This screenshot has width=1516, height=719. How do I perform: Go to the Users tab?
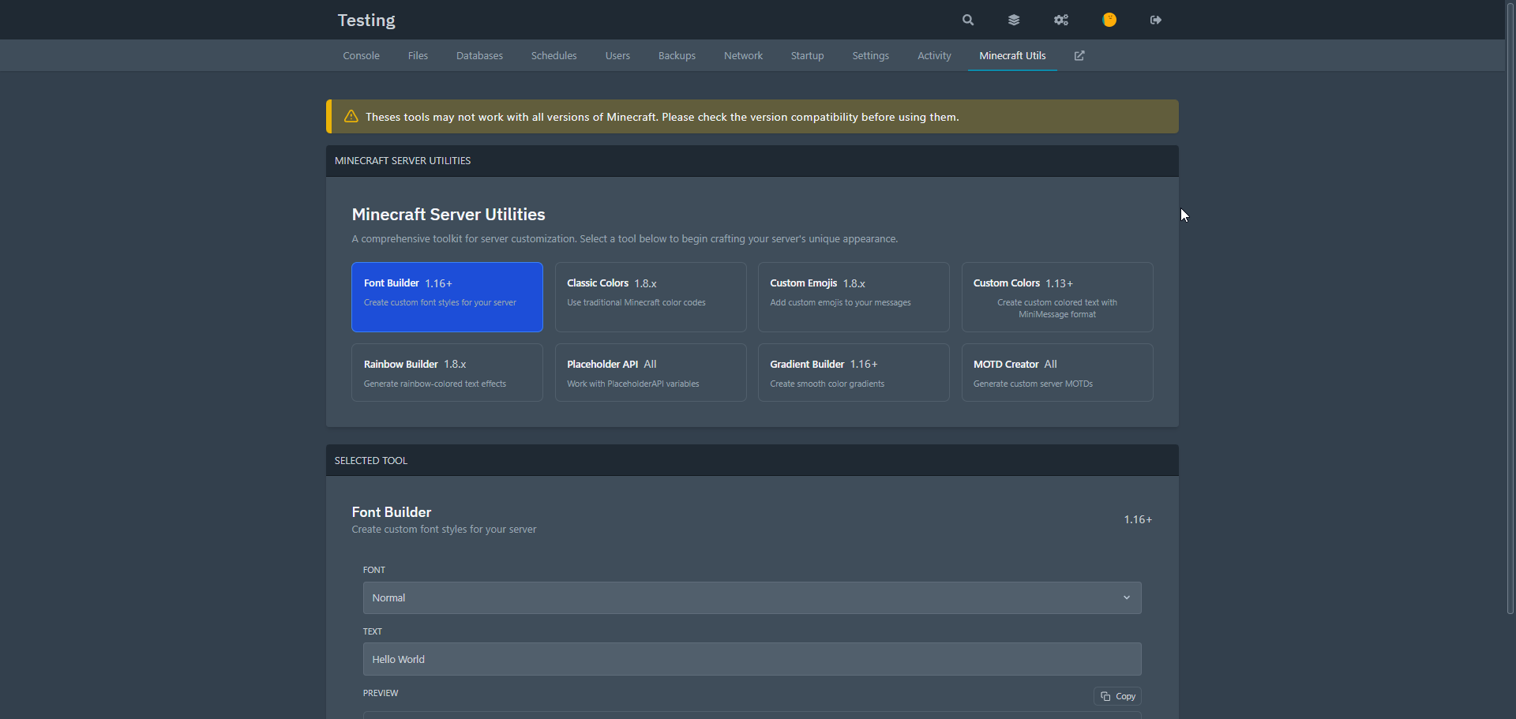pyautogui.click(x=617, y=55)
